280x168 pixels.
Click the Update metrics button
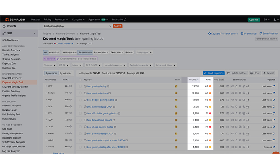[237, 73]
